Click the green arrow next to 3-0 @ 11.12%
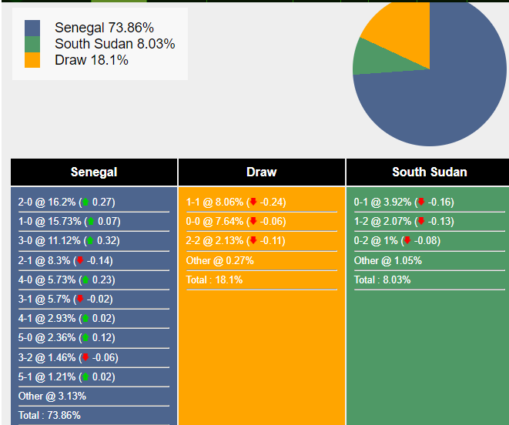509x425 pixels. tap(90, 242)
